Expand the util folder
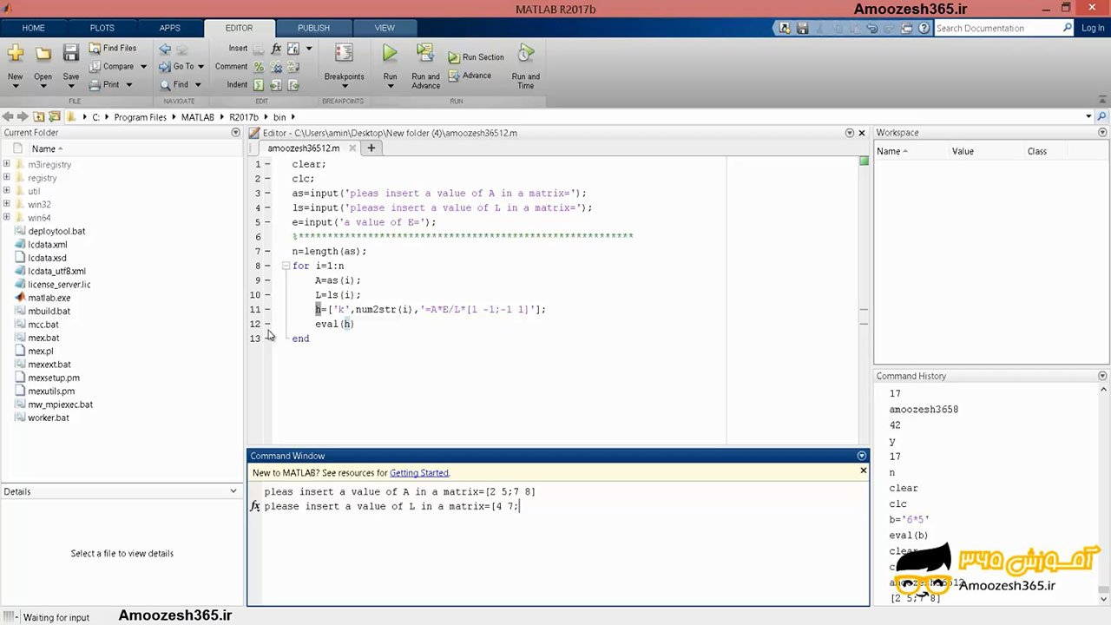 click(7, 191)
